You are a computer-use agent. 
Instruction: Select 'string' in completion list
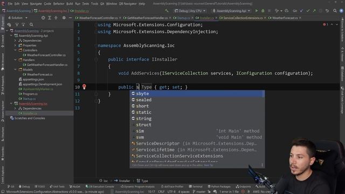(x=197, y=119)
